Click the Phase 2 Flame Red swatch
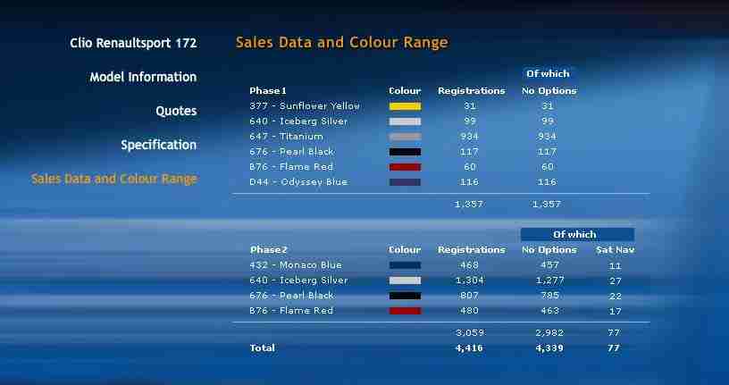 pos(405,311)
